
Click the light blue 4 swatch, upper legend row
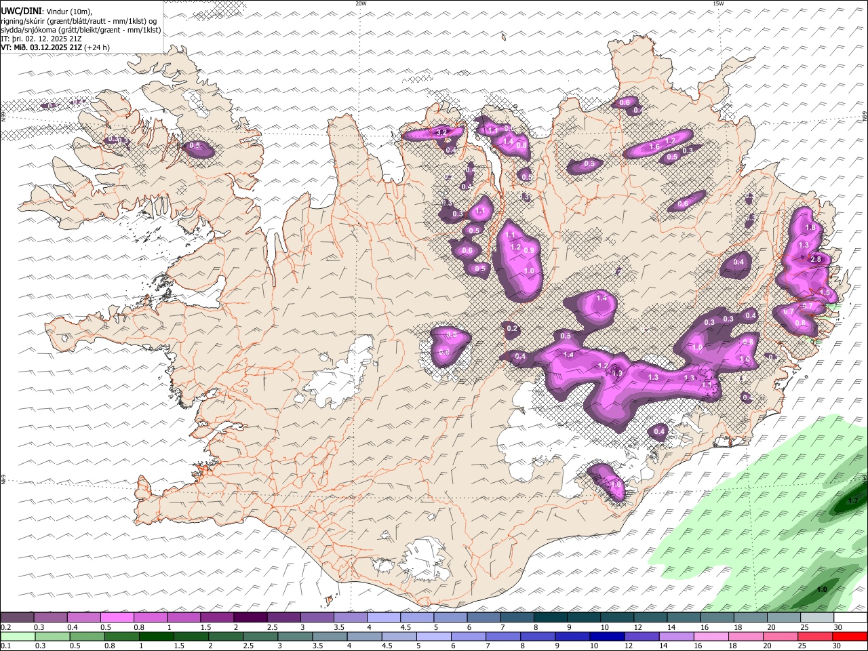(x=384, y=617)
